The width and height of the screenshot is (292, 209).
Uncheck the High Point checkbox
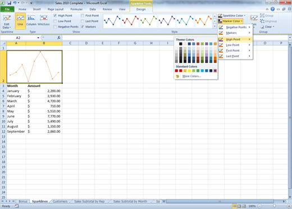(x=55, y=16)
